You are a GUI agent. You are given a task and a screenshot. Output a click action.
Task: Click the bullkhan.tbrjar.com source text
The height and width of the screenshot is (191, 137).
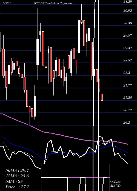(x=60, y=3)
